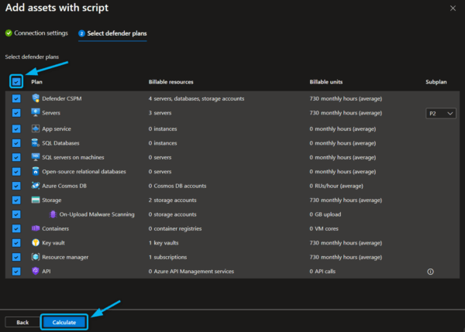465x332 pixels.
Task: Click the Open-source relational databases icon
Action: [x=36, y=171]
